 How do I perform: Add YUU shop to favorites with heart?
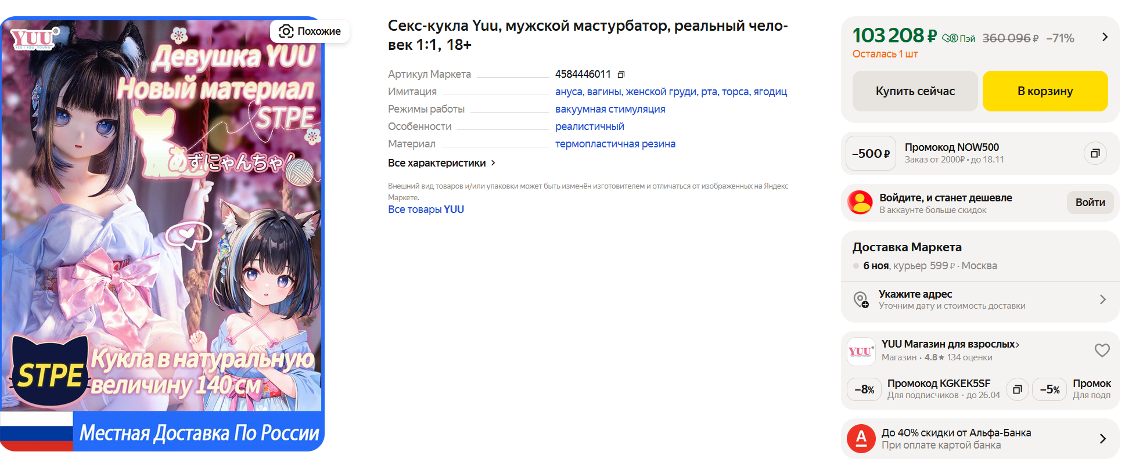coord(1102,350)
